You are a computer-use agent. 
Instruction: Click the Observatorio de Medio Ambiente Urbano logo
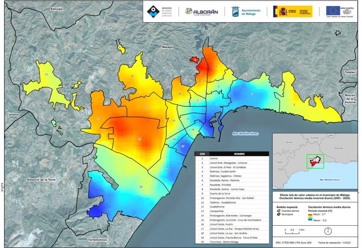point(159,11)
